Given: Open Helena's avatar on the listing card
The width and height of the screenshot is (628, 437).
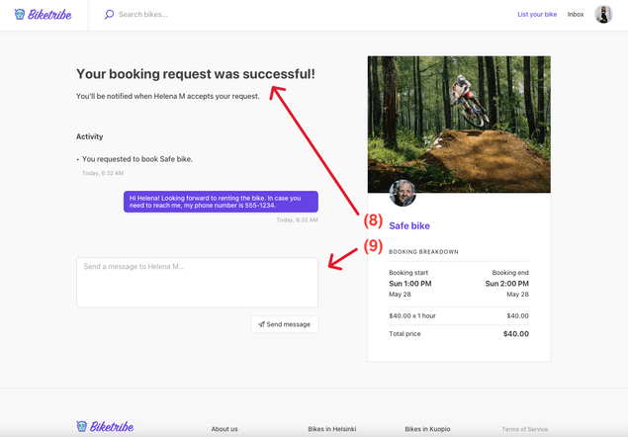Looking at the screenshot, I should click(x=403, y=193).
